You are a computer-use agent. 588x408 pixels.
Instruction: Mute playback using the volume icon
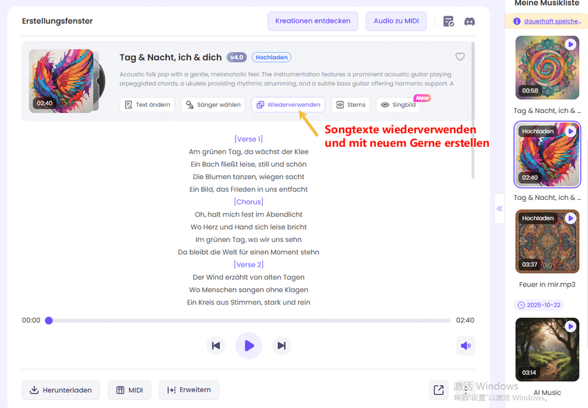tap(465, 346)
